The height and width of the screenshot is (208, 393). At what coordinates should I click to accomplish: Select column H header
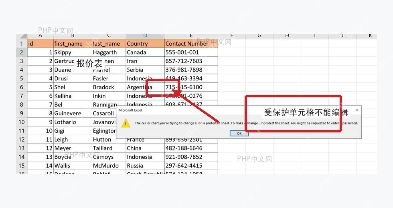pos(287,36)
